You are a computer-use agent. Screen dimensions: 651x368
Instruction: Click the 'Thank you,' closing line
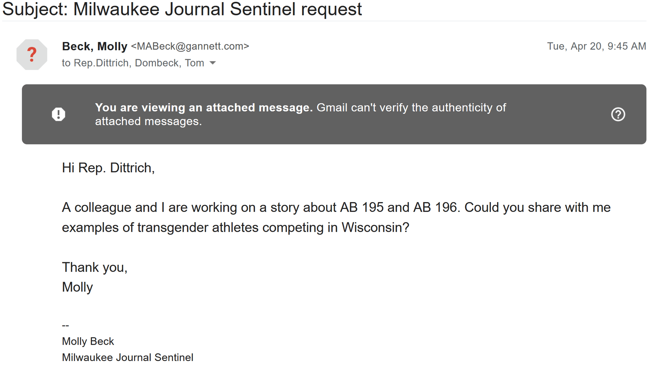click(95, 267)
